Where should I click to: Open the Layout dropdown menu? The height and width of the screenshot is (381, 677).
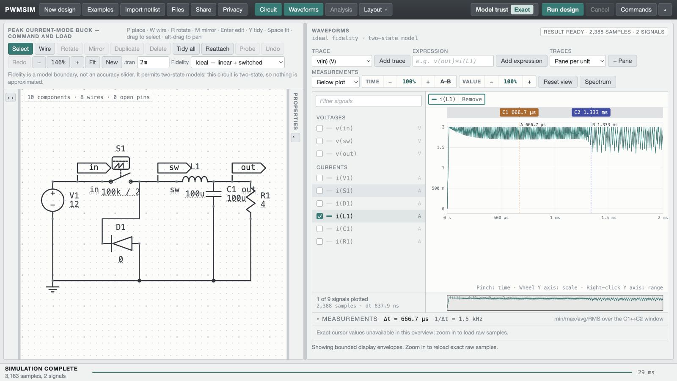[x=375, y=10]
